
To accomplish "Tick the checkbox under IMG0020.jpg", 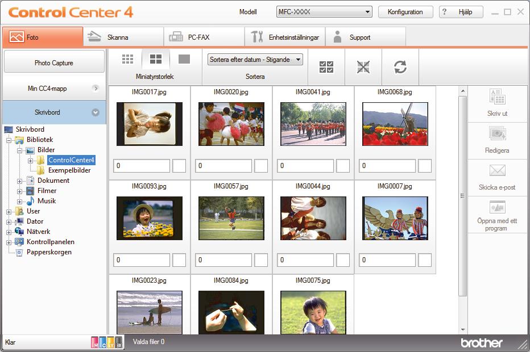I will pos(261,166).
